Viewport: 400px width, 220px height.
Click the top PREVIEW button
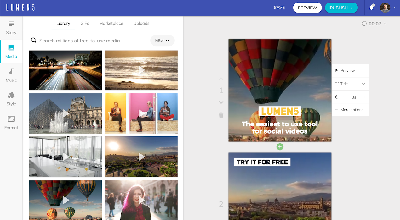pyautogui.click(x=307, y=8)
